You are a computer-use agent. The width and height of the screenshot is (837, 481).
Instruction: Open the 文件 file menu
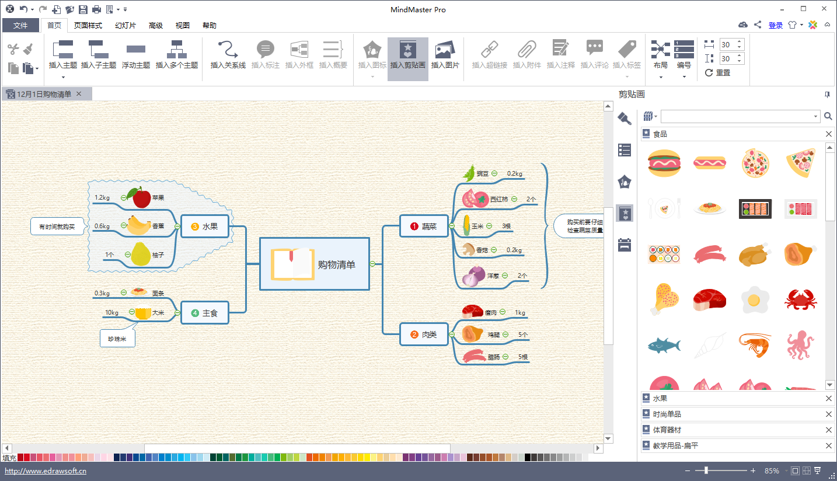20,25
